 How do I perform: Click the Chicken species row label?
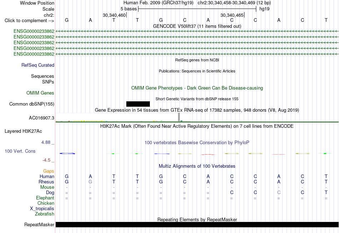click(46, 203)
